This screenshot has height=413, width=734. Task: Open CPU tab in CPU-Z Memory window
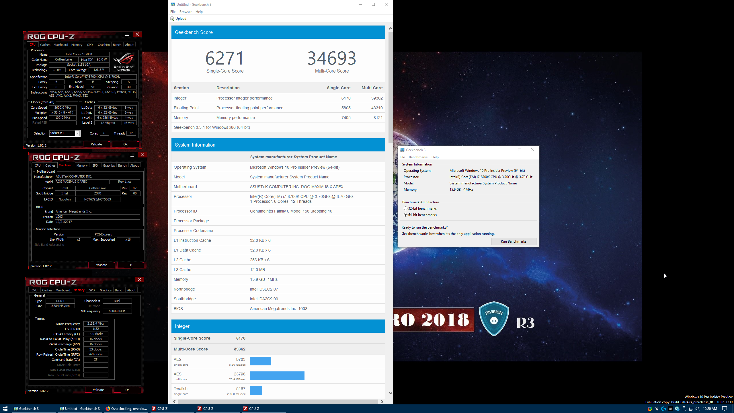click(x=35, y=290)
